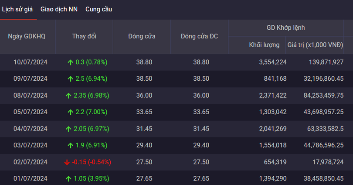Image resolution: width=353 pixels, height=185 pixels.
Task: Click the Khối lượng column header
Action: 264,45
